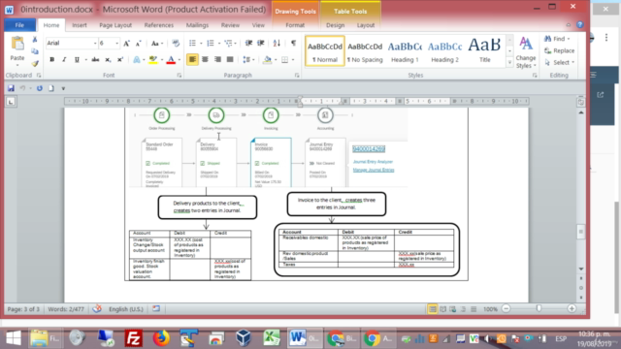Toggle Show/Hide paragraph marks

293,43
